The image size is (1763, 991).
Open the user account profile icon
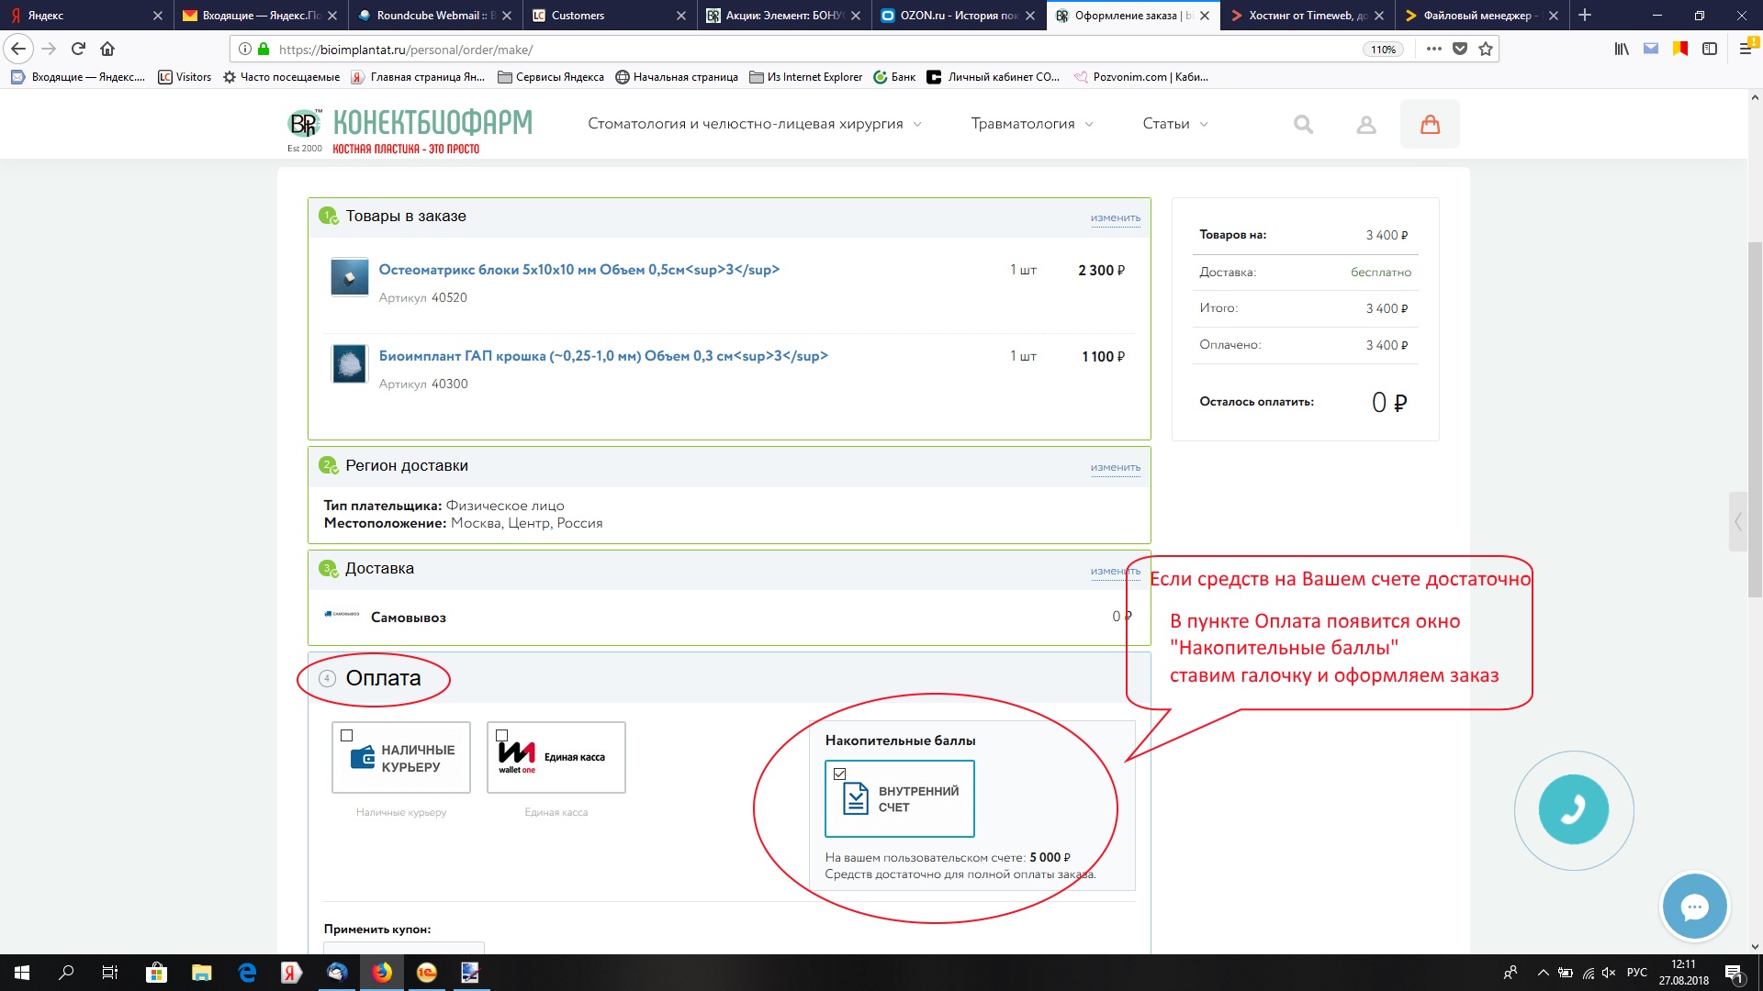pyautogui.click(x=1366, y=125)
